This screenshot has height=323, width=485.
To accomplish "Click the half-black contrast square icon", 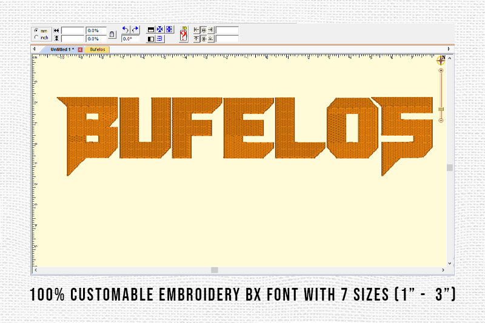I will (x=150, y=39).
